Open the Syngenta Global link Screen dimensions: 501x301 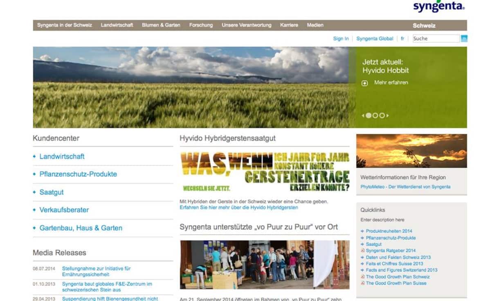pyautogui.click(x=374, y=38)
